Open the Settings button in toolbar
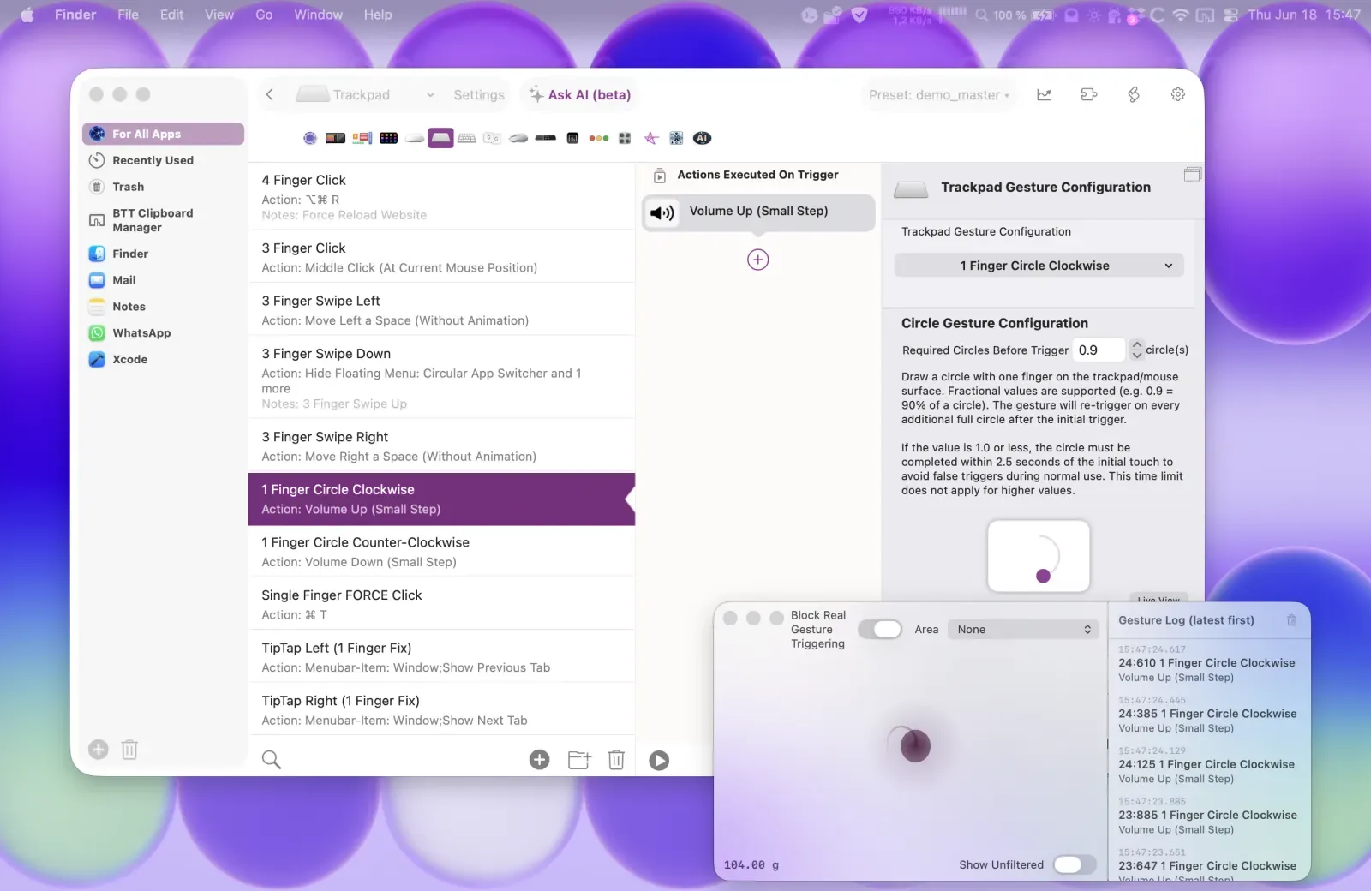The height and width of the screenshot is (891, 1371). [x=479, y=95]
